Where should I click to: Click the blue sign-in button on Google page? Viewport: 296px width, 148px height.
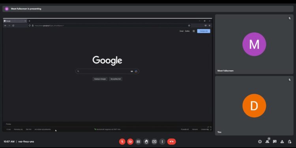pyautogui.click(x=204, y=31)
